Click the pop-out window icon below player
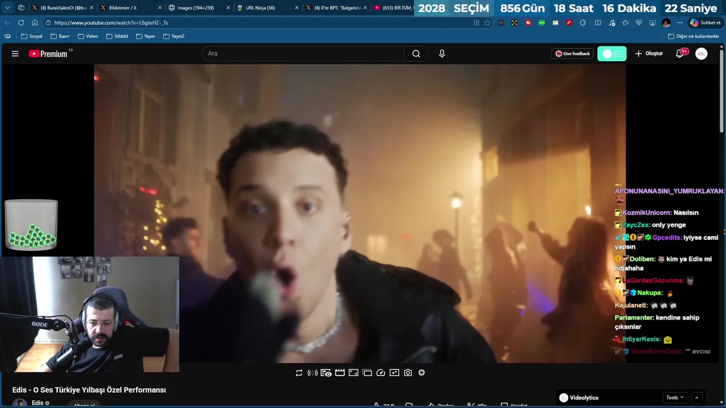Viewport: 726px width, 408px height. pos(367,373)
